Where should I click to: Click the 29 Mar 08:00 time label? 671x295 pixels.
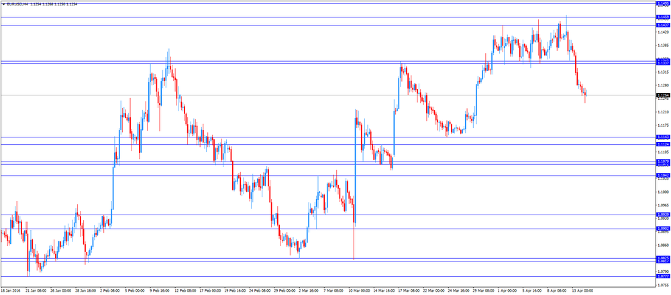(484, 291)
